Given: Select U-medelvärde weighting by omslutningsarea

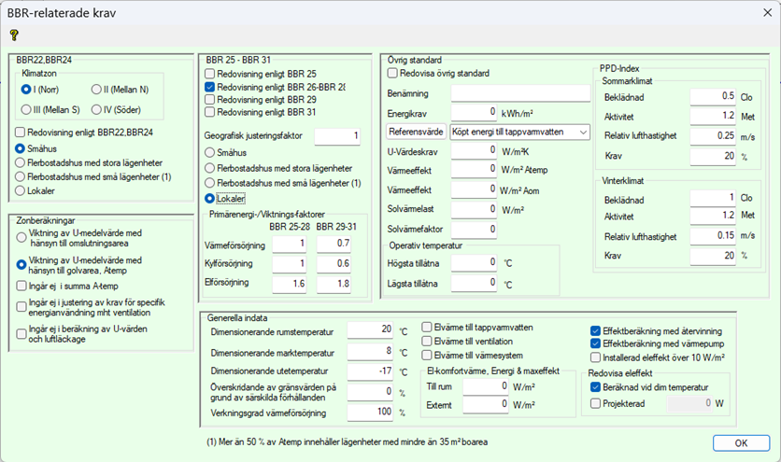Looking at the screenshot, I should click(x=21, y=237).
